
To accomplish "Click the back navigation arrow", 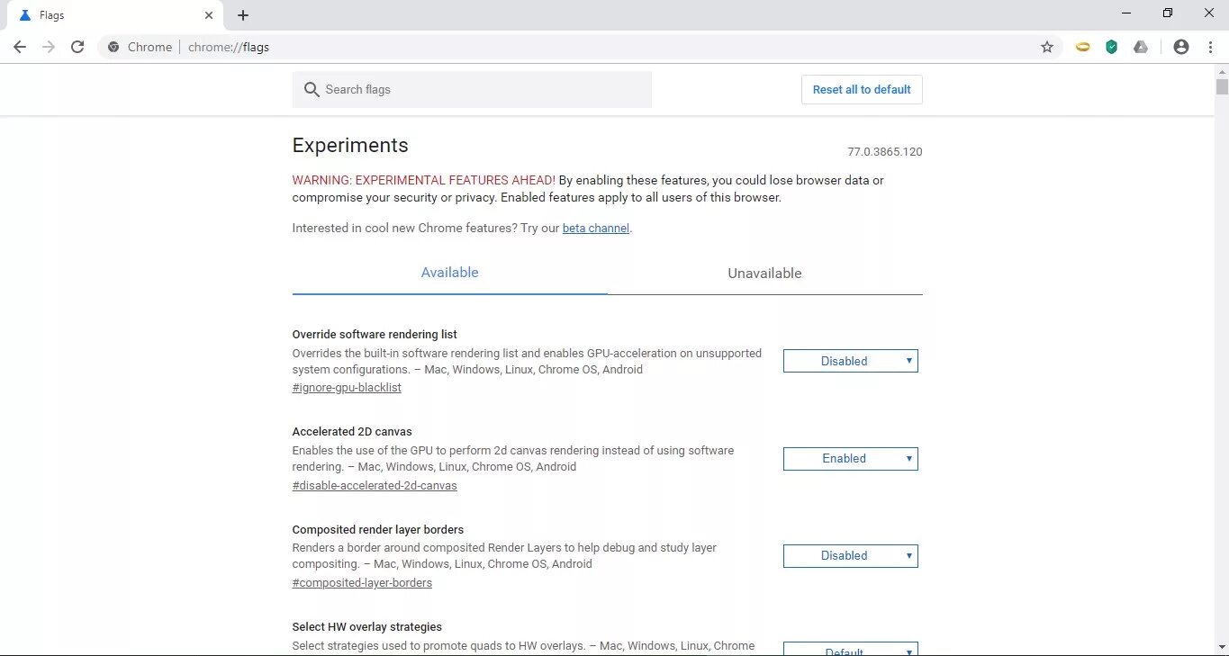I will click(x=20, y=47).
